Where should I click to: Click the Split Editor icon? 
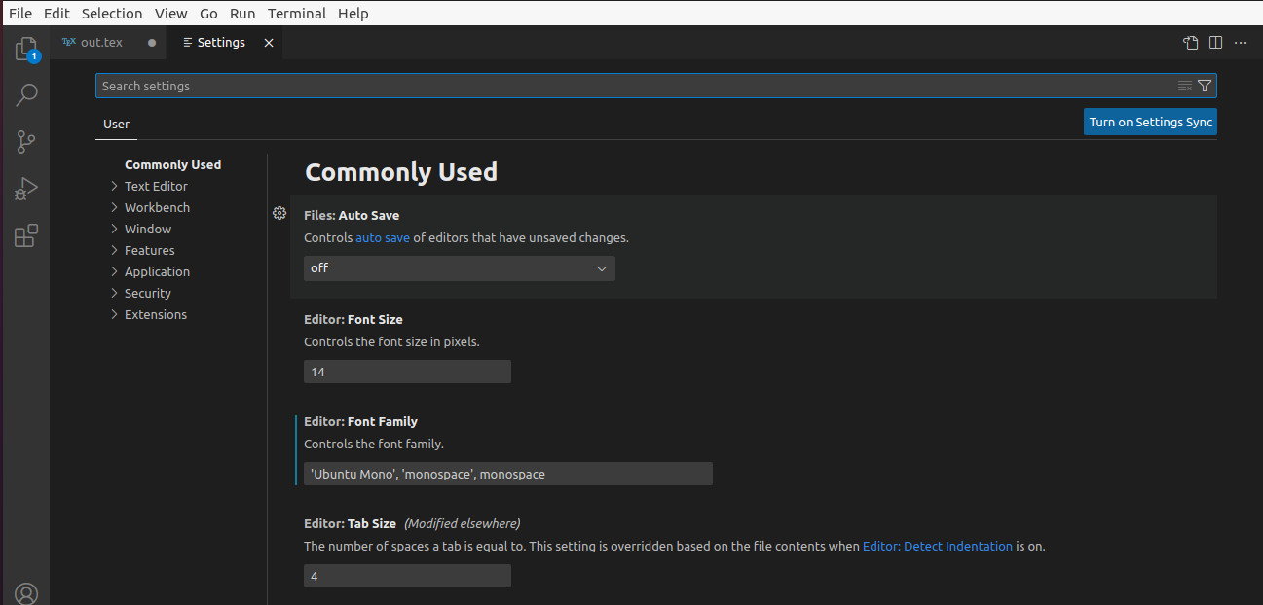1215,42
